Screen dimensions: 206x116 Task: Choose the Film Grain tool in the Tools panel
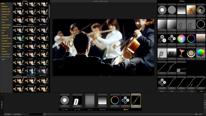[x=182, y=10]
